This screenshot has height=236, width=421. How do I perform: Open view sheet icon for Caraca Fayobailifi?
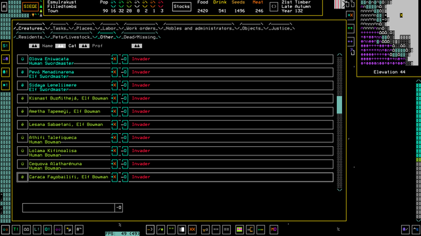[x=124, y=177]
